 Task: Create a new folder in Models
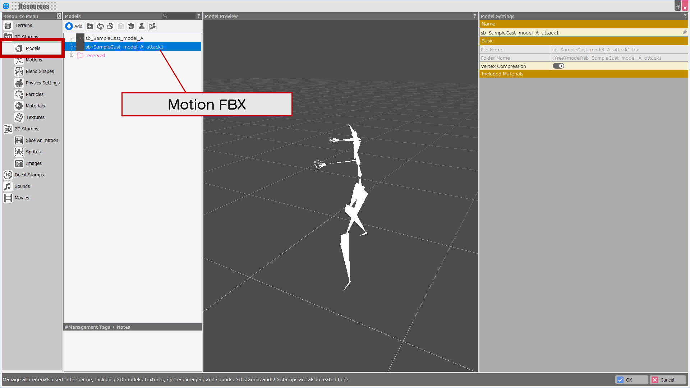click(90, 26)
